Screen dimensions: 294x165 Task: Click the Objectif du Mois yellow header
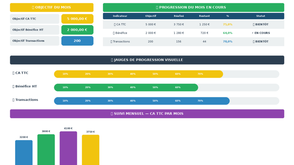[x=51, y=7]
